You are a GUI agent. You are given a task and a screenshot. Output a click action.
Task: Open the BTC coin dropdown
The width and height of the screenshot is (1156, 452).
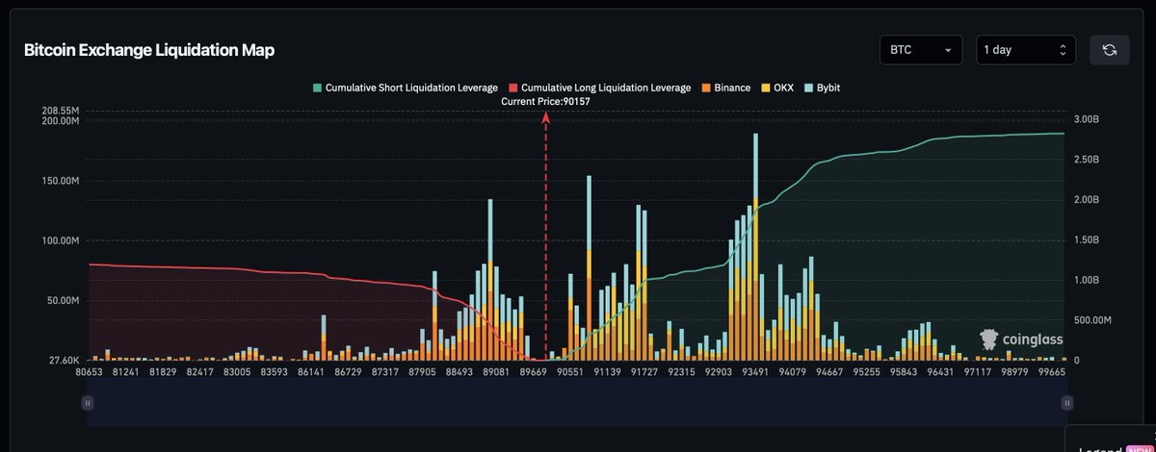[x=921, y=50]
